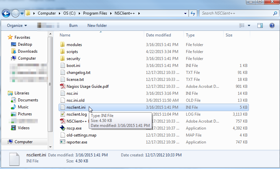Open the Music library

coord(23,107)
